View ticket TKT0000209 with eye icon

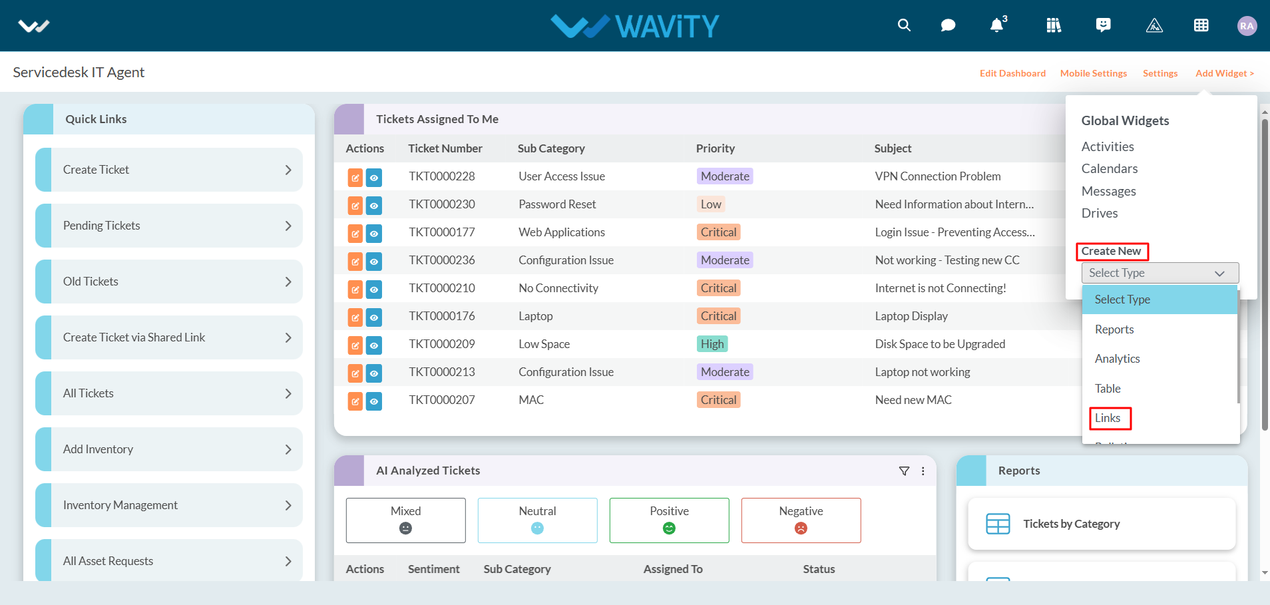[374, 345]
